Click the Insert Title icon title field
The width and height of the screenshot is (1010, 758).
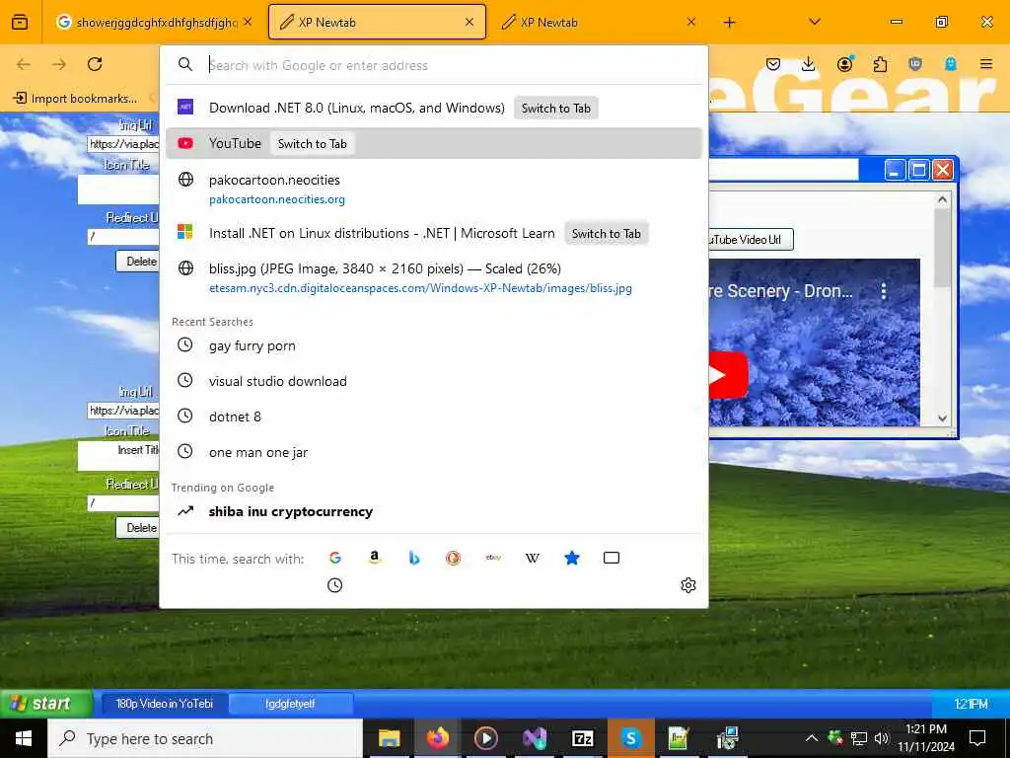(x=119, y=455)
